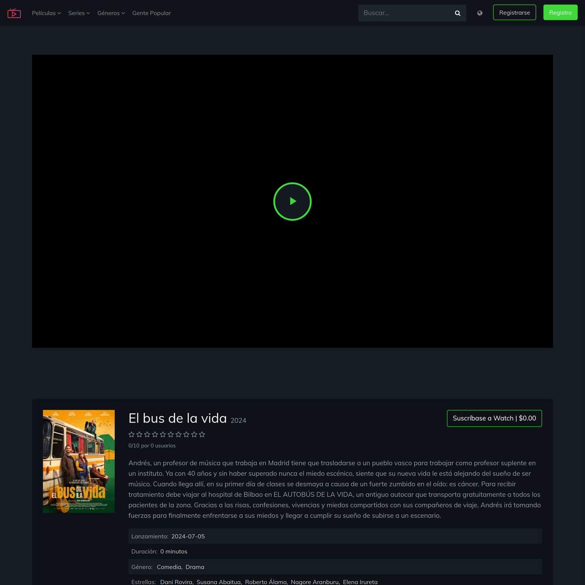
Task: Open the Drama genre link
Action: pos(195,567)
